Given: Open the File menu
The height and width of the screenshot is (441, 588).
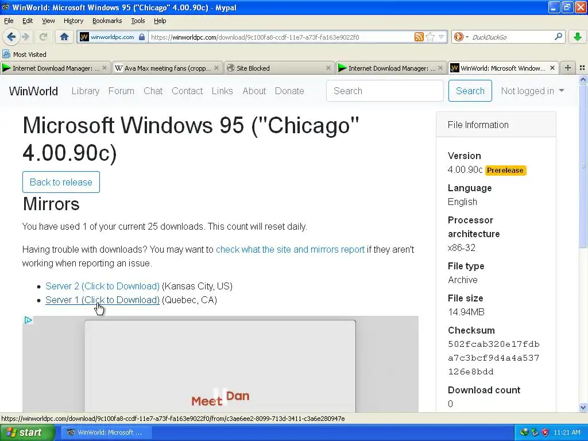Looking at the screenshot, I should [x=9, y=21].
